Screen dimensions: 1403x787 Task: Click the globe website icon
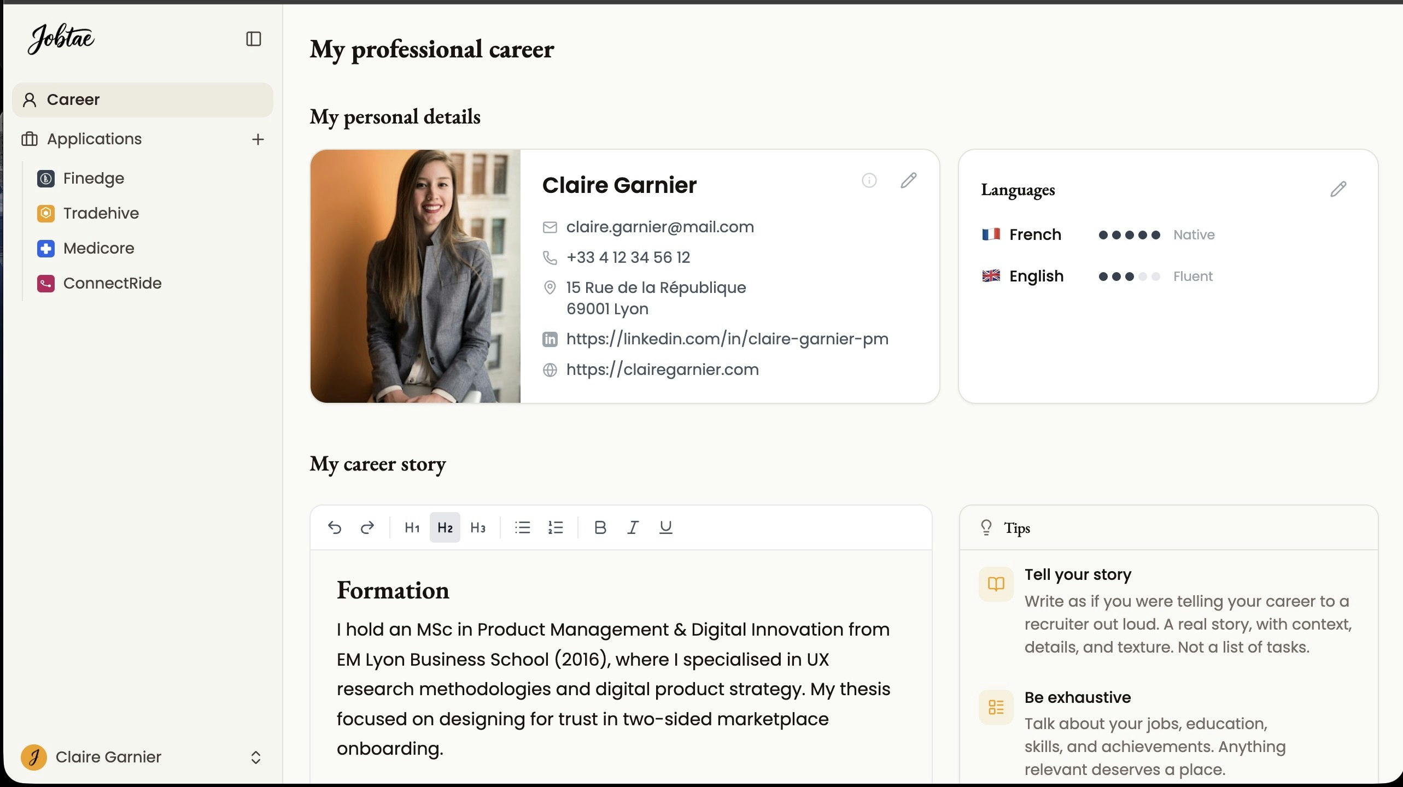click(549, 370)
